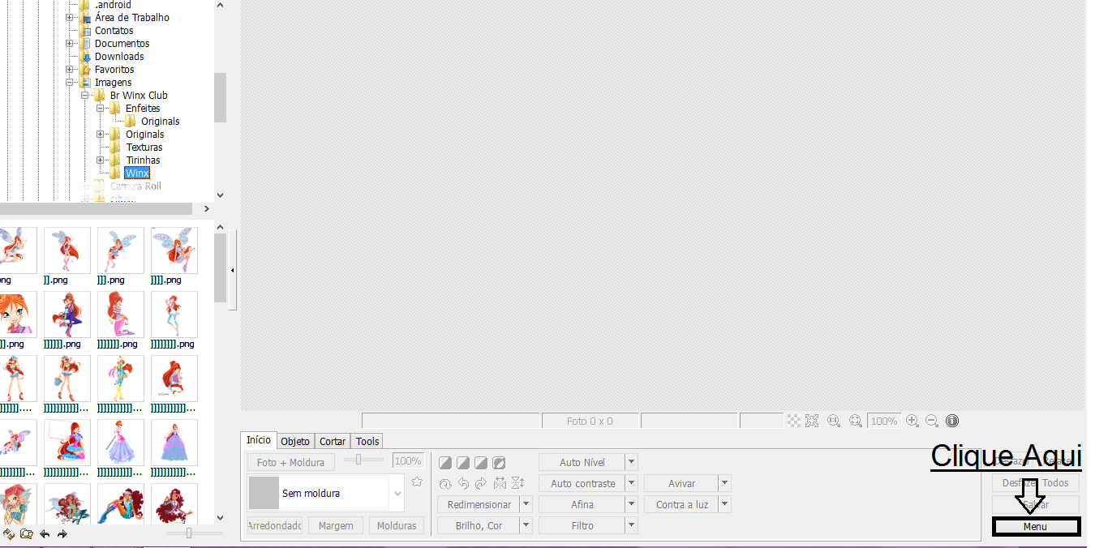
Task: Expand the Tirinhas folder node
Action: pos(101,160)
